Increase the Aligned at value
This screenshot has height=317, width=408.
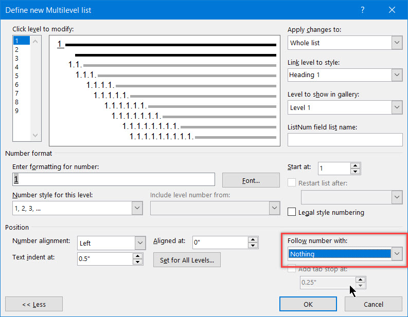point(253,239)
